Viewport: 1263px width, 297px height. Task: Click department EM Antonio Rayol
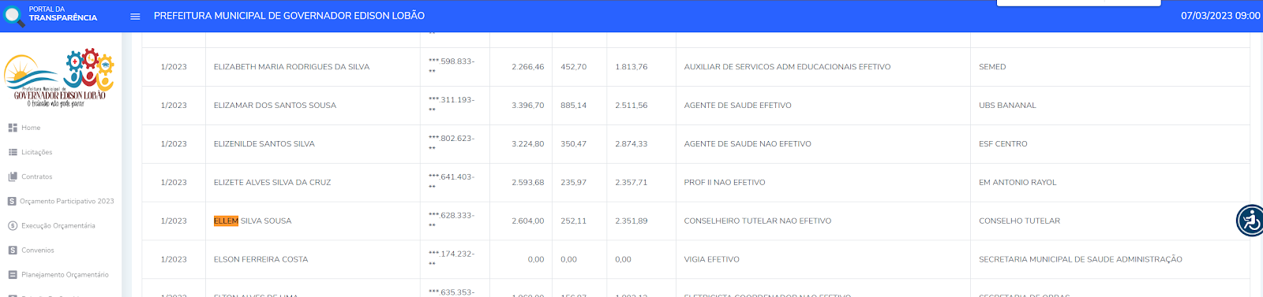pyautogui.click(x=1018, y=183)
